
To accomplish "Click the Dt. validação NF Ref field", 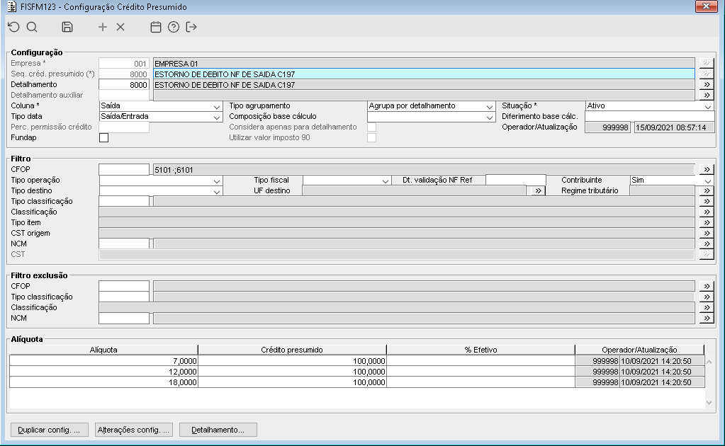I will [515, 180].
